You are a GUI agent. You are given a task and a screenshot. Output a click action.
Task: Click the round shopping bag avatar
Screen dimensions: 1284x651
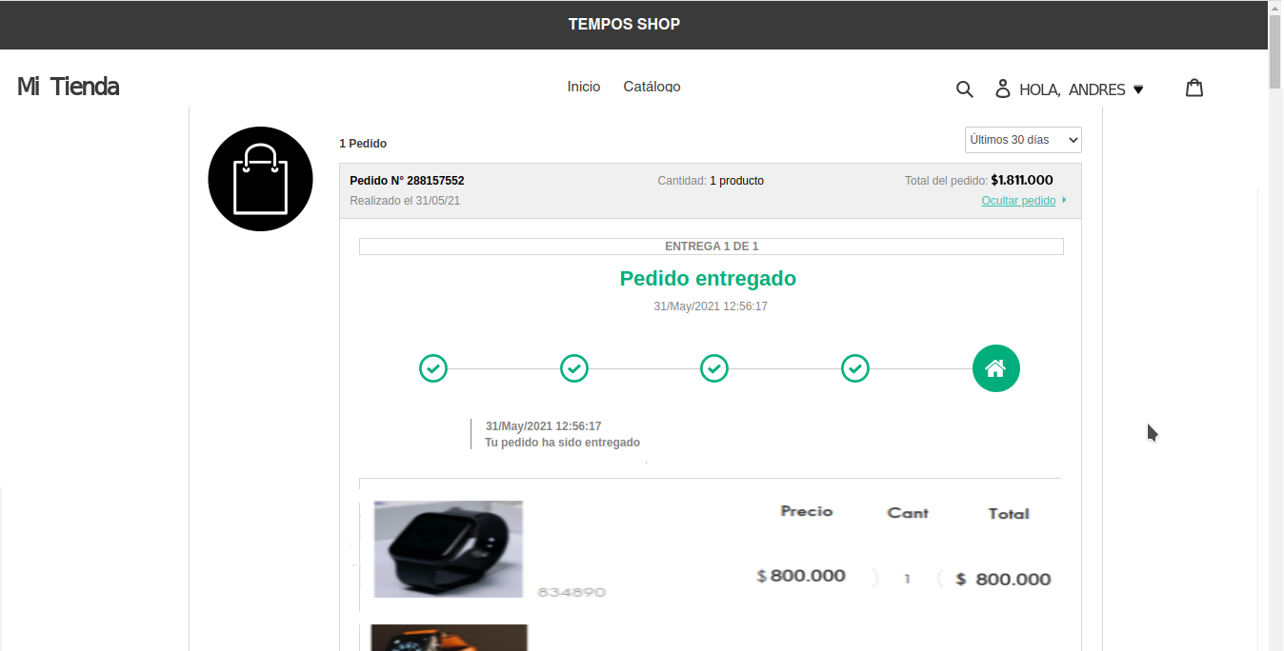[260, 179]
